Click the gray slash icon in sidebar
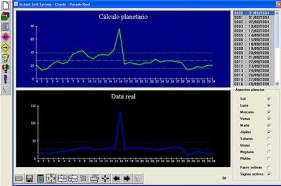281x186 pixels. [6, 90]
